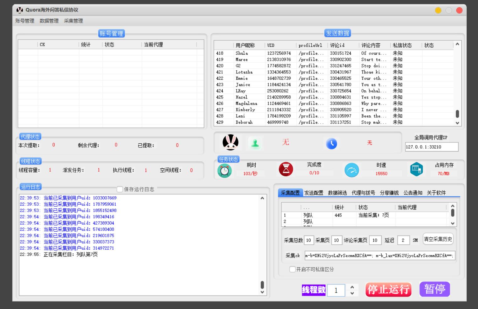
Task: Open the 采集管理 menu
Action: [x=73, y=21]
